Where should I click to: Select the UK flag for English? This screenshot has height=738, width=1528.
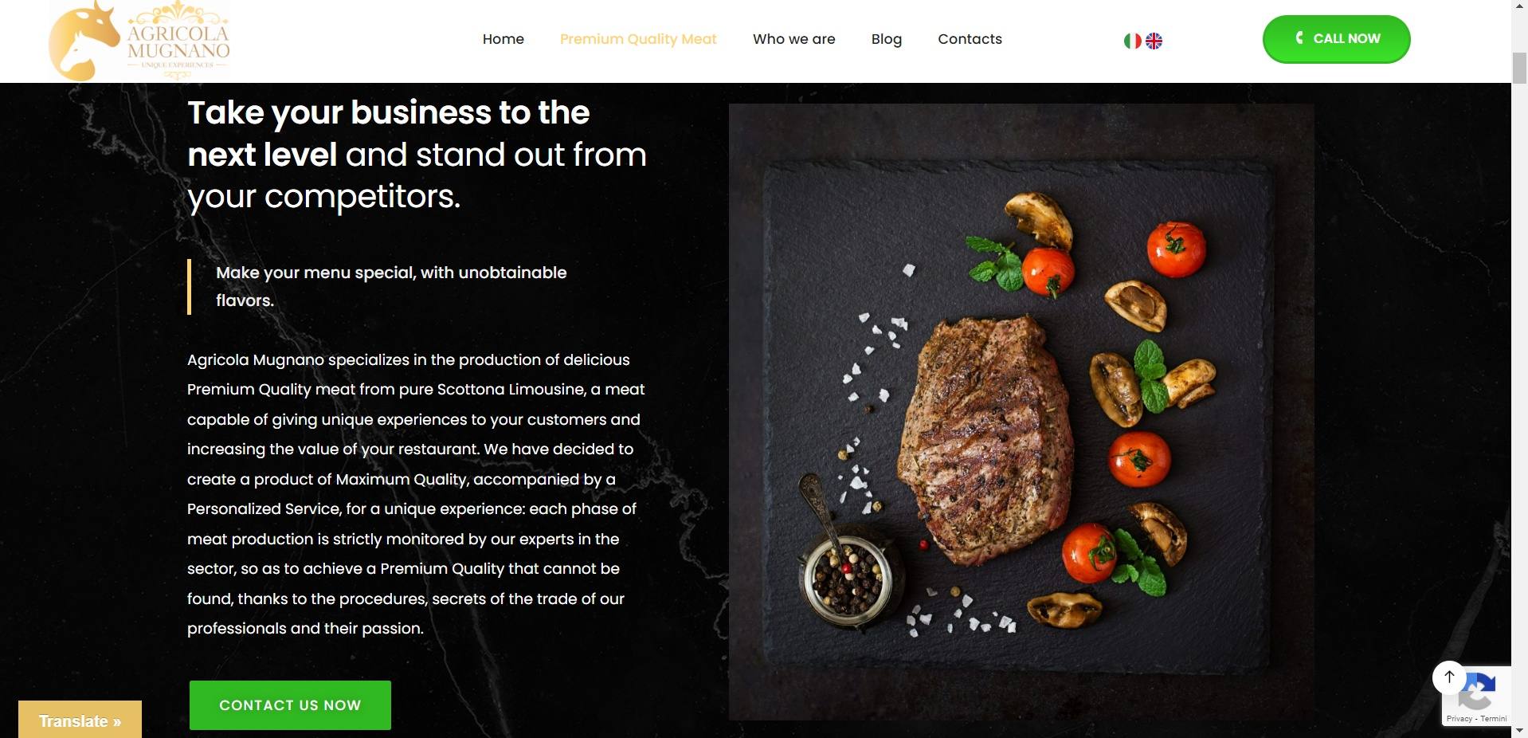1154,41
